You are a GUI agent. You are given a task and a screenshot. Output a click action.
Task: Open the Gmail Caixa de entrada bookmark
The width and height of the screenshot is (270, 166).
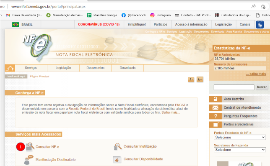pos(24,15)
